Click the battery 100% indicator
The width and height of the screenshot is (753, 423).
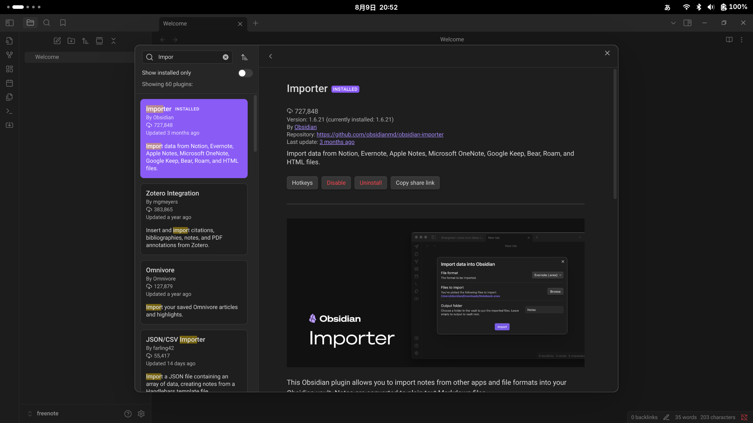coord(734,7)
